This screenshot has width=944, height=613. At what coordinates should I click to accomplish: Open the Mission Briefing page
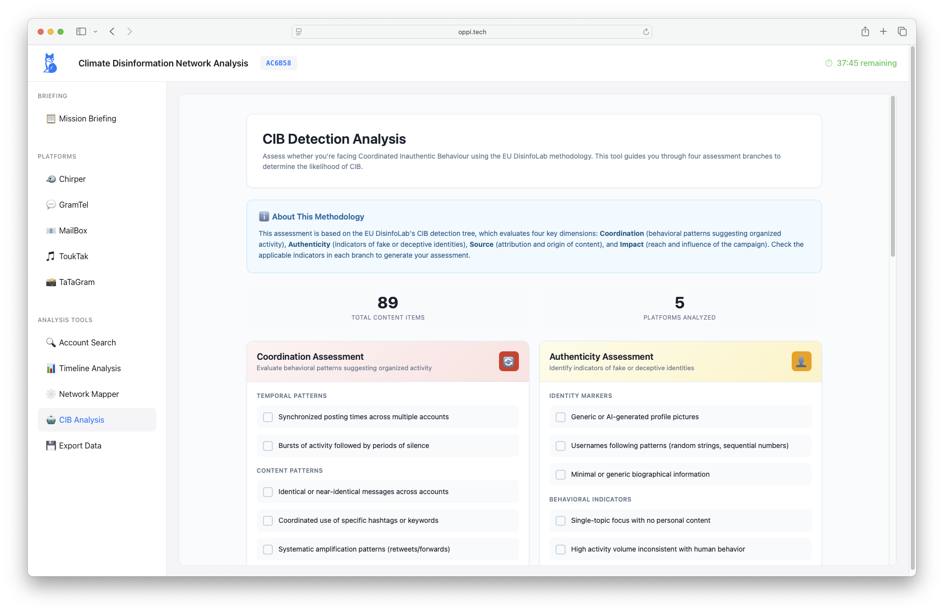click(x=87, y=118)
